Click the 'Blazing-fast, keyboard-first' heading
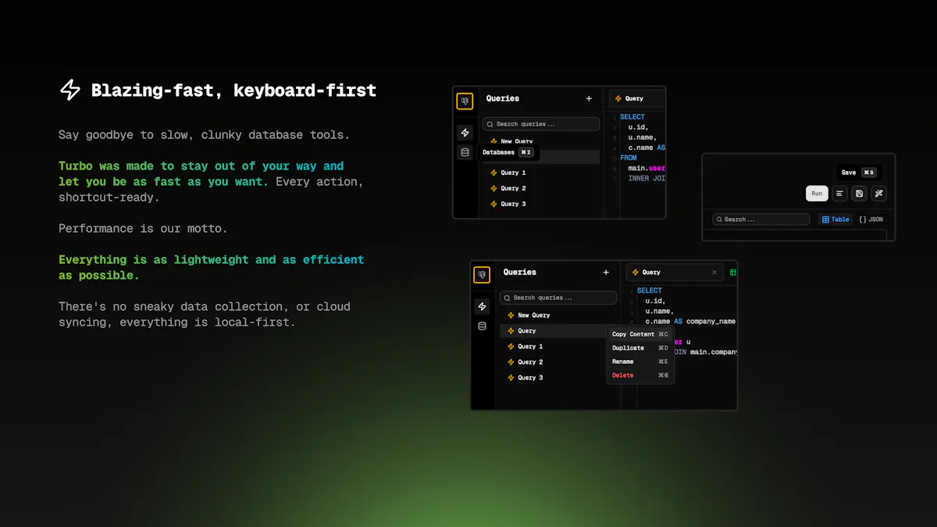Screen dimensions: 937x527 pyautogui.click(x=233, y=90)
